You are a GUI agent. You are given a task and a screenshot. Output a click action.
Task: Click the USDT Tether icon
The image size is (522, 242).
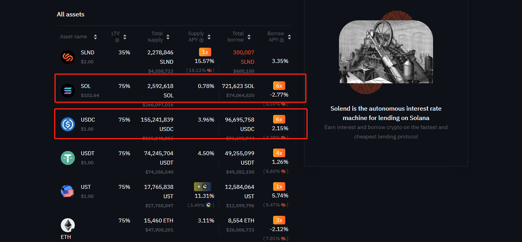[68, 158]
